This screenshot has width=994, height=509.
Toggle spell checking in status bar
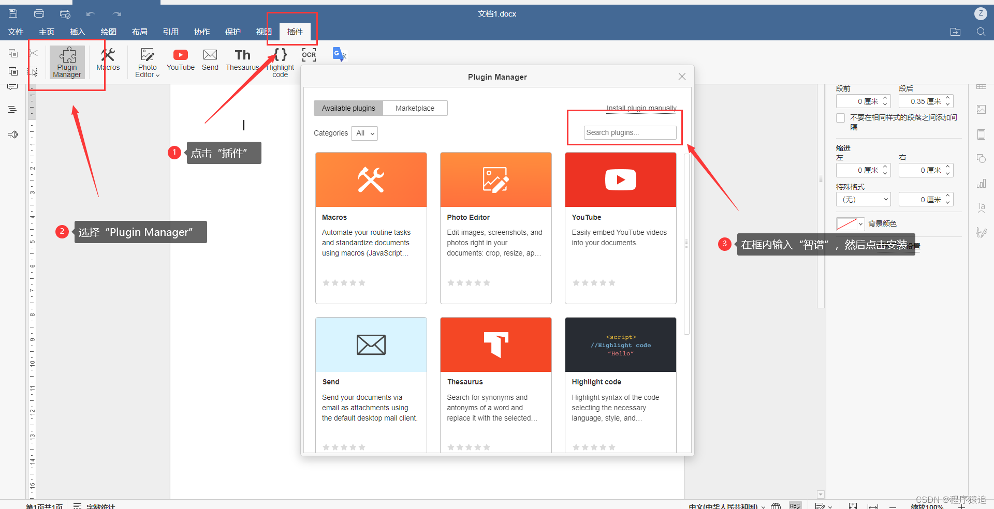pyautogui.click(x=795, y=506)
